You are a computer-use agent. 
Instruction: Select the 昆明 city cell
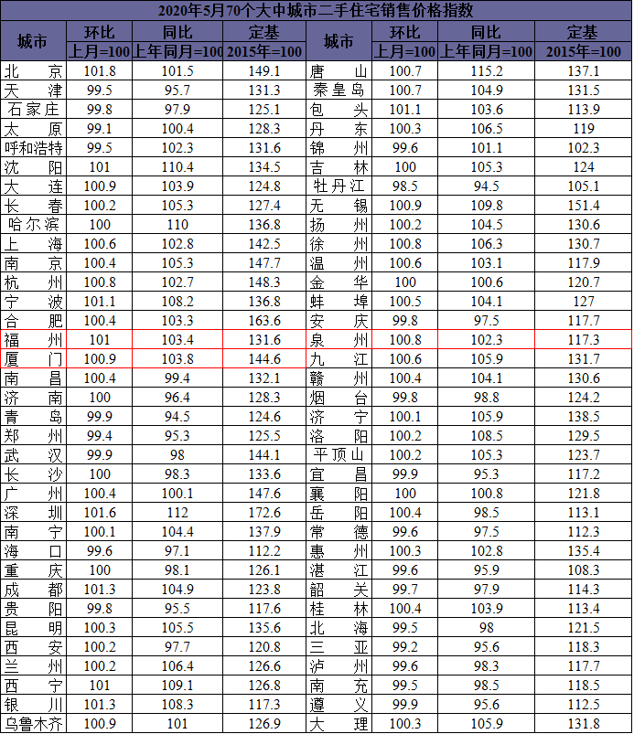(x=33, y=628)
